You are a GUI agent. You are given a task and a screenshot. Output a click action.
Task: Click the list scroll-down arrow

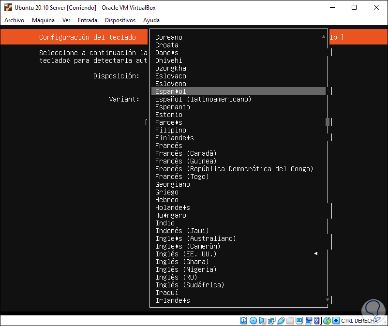[328, 300]
